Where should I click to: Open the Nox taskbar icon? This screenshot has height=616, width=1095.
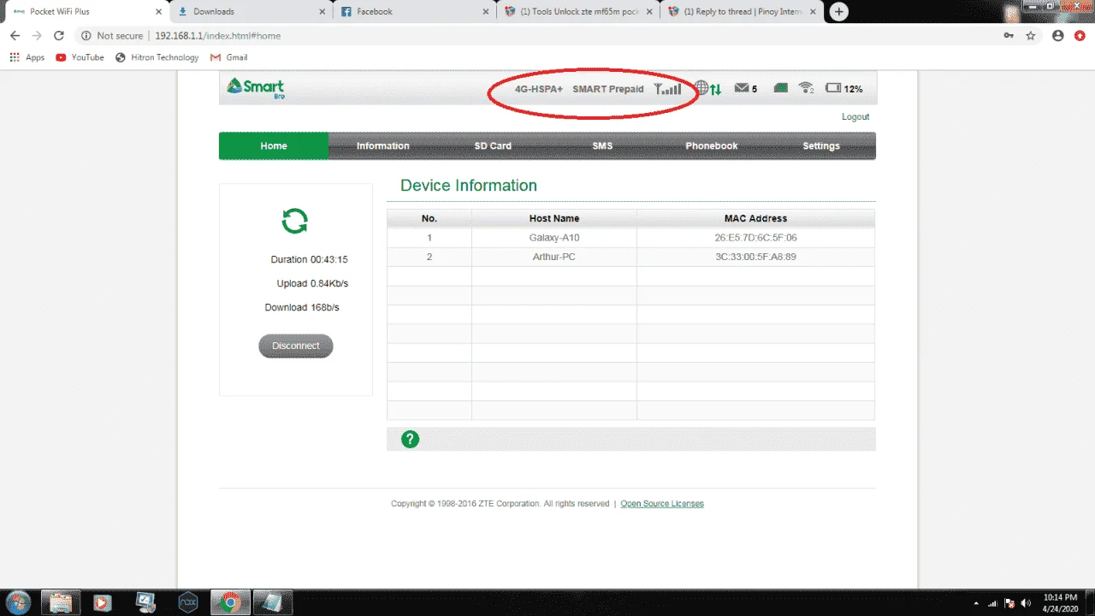(187, 602)
